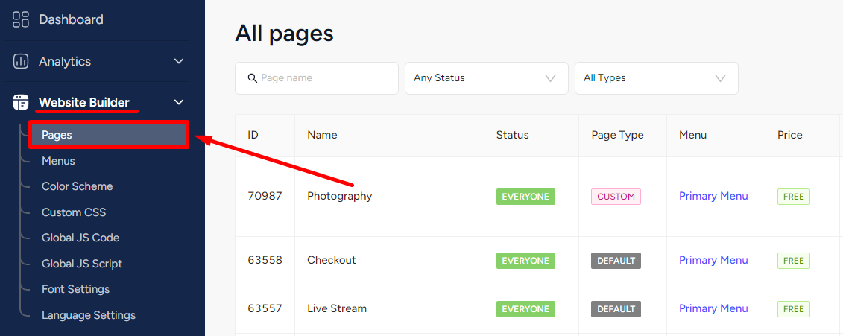Screen dimensions: 843x336
Task: Open Global JS Script
Action: [82, 264]
